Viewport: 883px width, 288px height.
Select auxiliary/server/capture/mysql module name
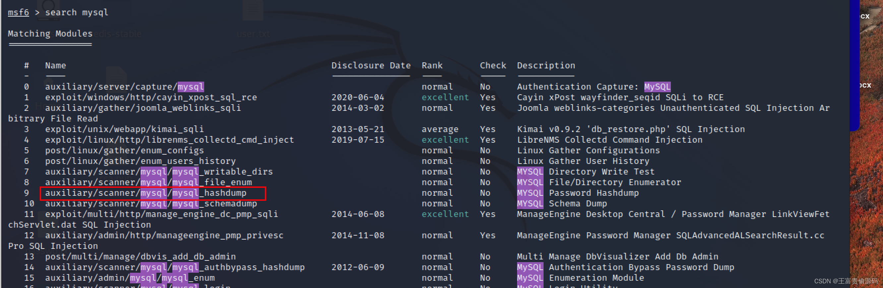coord(124,87)
